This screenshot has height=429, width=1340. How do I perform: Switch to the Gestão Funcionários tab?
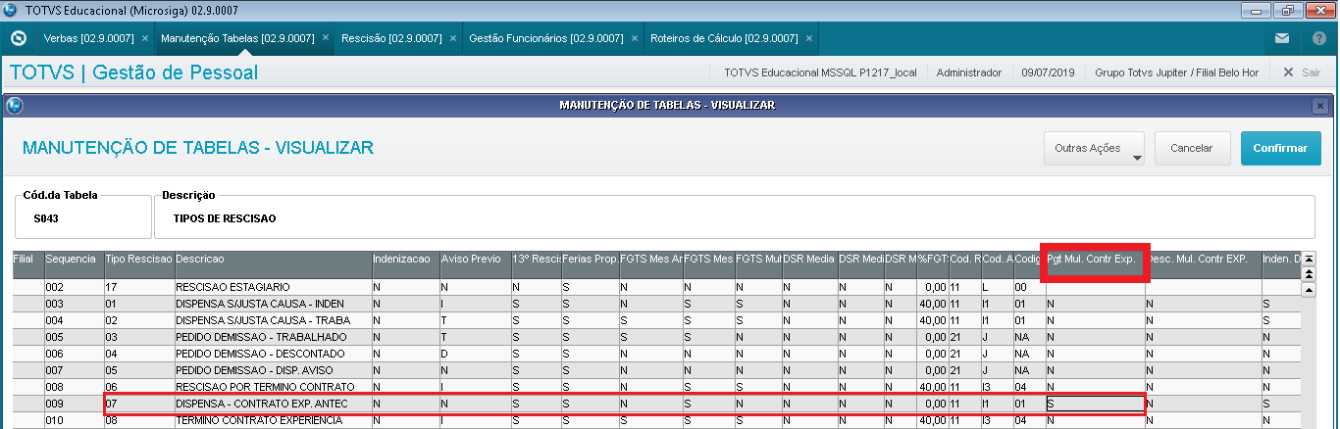coord(546,38)
